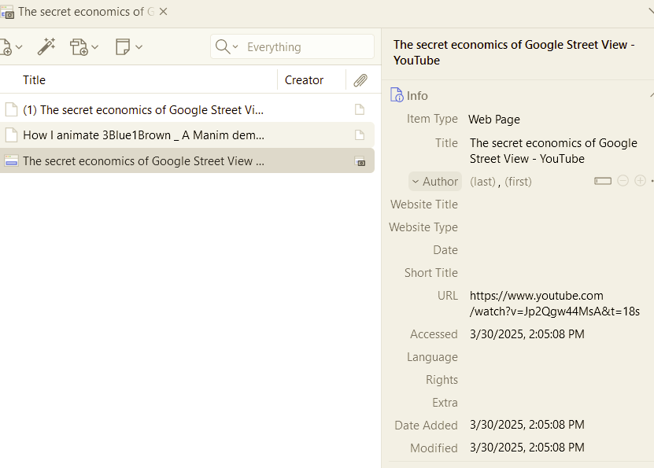Select the "How I animate 3Blue1Brown" row

click(x=187, y=135)
